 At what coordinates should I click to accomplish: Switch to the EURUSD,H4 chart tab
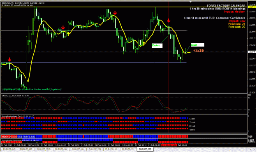click(61, 150)
